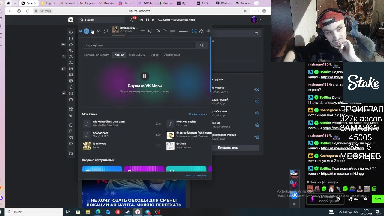Open the news feed filter settings icon
The image size is (384, 216).
256,33
